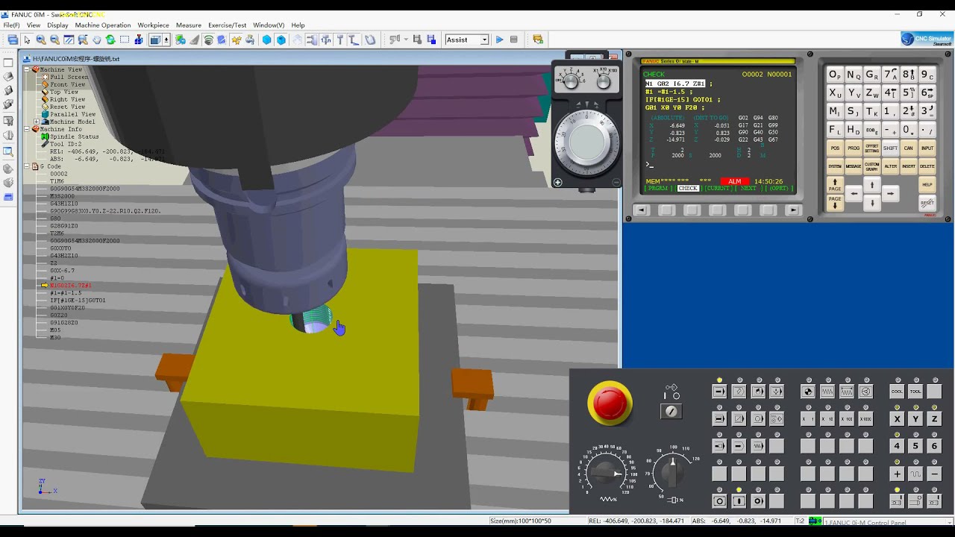955x537 pixels.
Task: Expand the Machine Model tree node
Action: [37, 122]
